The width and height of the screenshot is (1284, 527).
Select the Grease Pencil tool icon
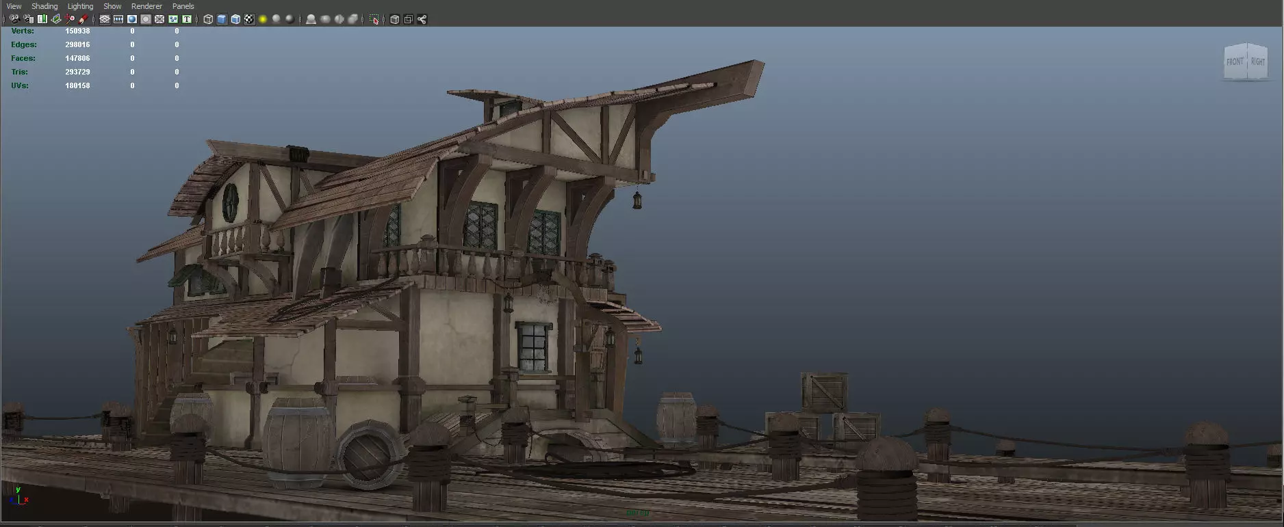[x=83, y=19]
